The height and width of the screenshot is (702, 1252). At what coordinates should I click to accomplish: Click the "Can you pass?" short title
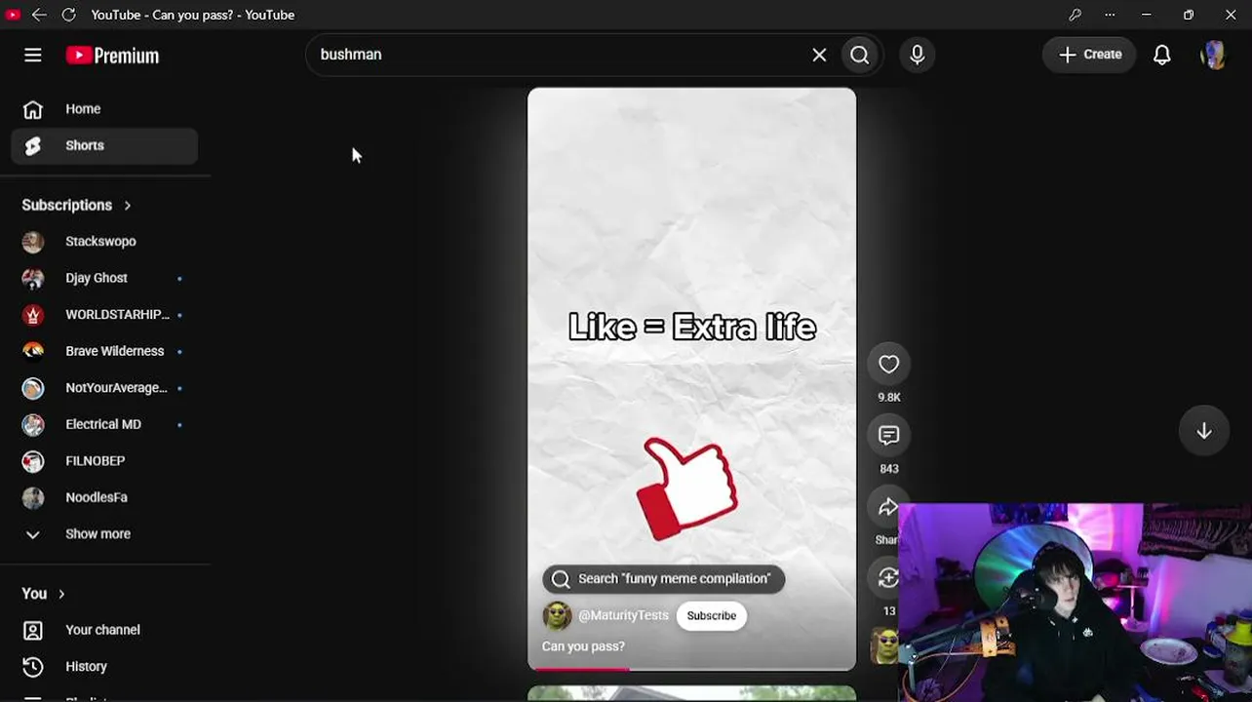[583, 646]
